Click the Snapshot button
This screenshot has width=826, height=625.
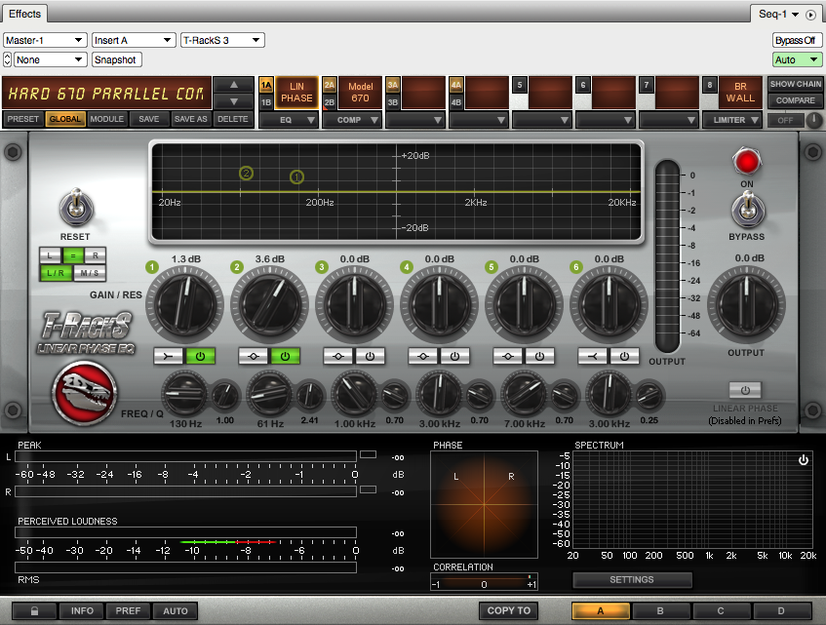(116, 60)
